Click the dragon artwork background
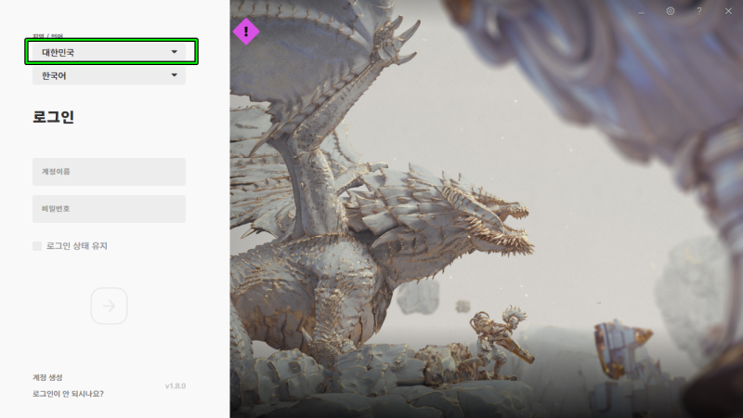 tap(486, 209)
